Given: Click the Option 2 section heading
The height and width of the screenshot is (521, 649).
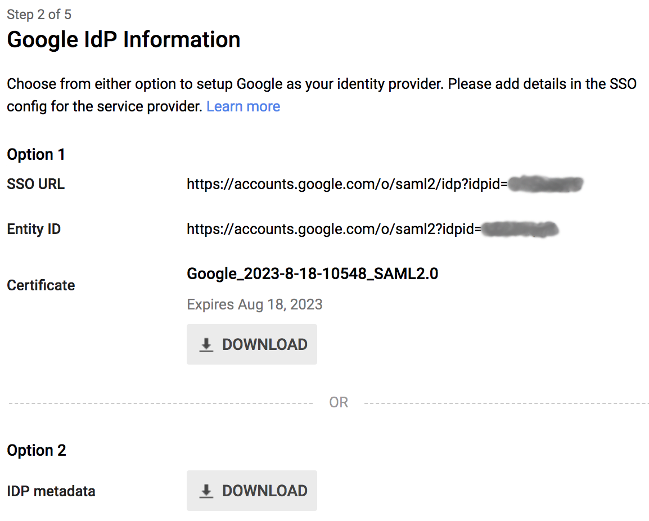Looking at the screenshot, I should coord(37,450).
